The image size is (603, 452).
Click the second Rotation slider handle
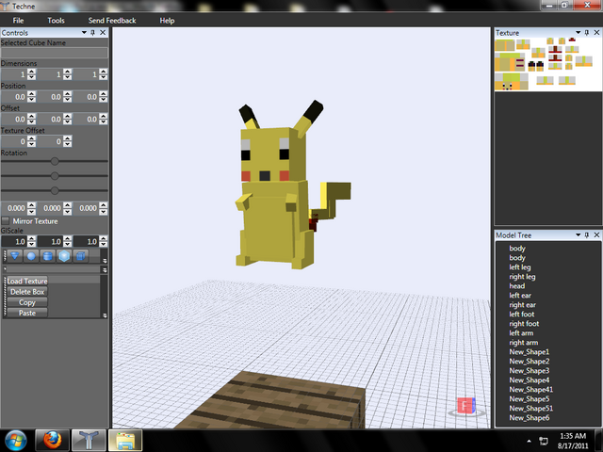pos(55,176)
